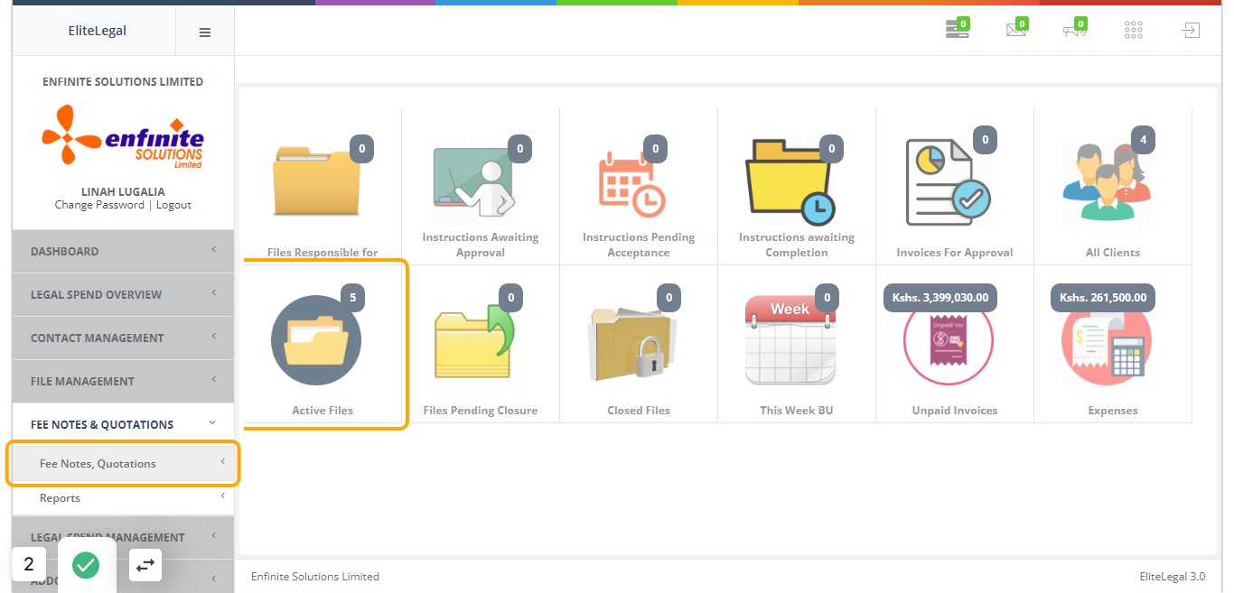Click the 4 badge on All Clients
The image size is (1234, 593).
(x=1143, y=140)
